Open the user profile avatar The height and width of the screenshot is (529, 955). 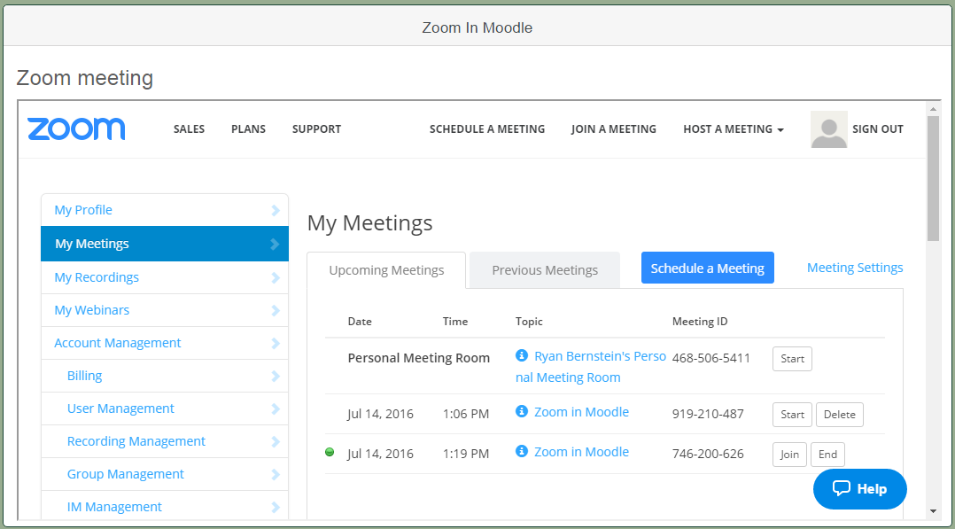pos(829,129)
